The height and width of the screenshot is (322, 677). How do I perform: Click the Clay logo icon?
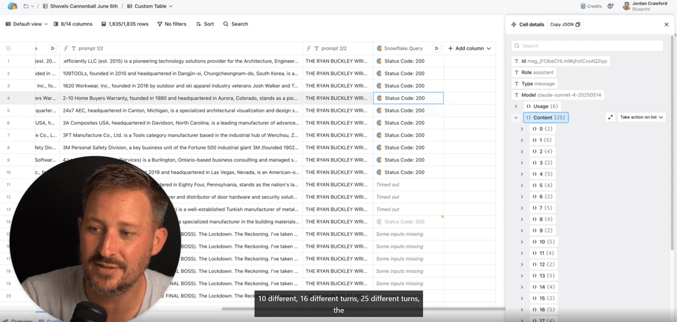(12, 6)
